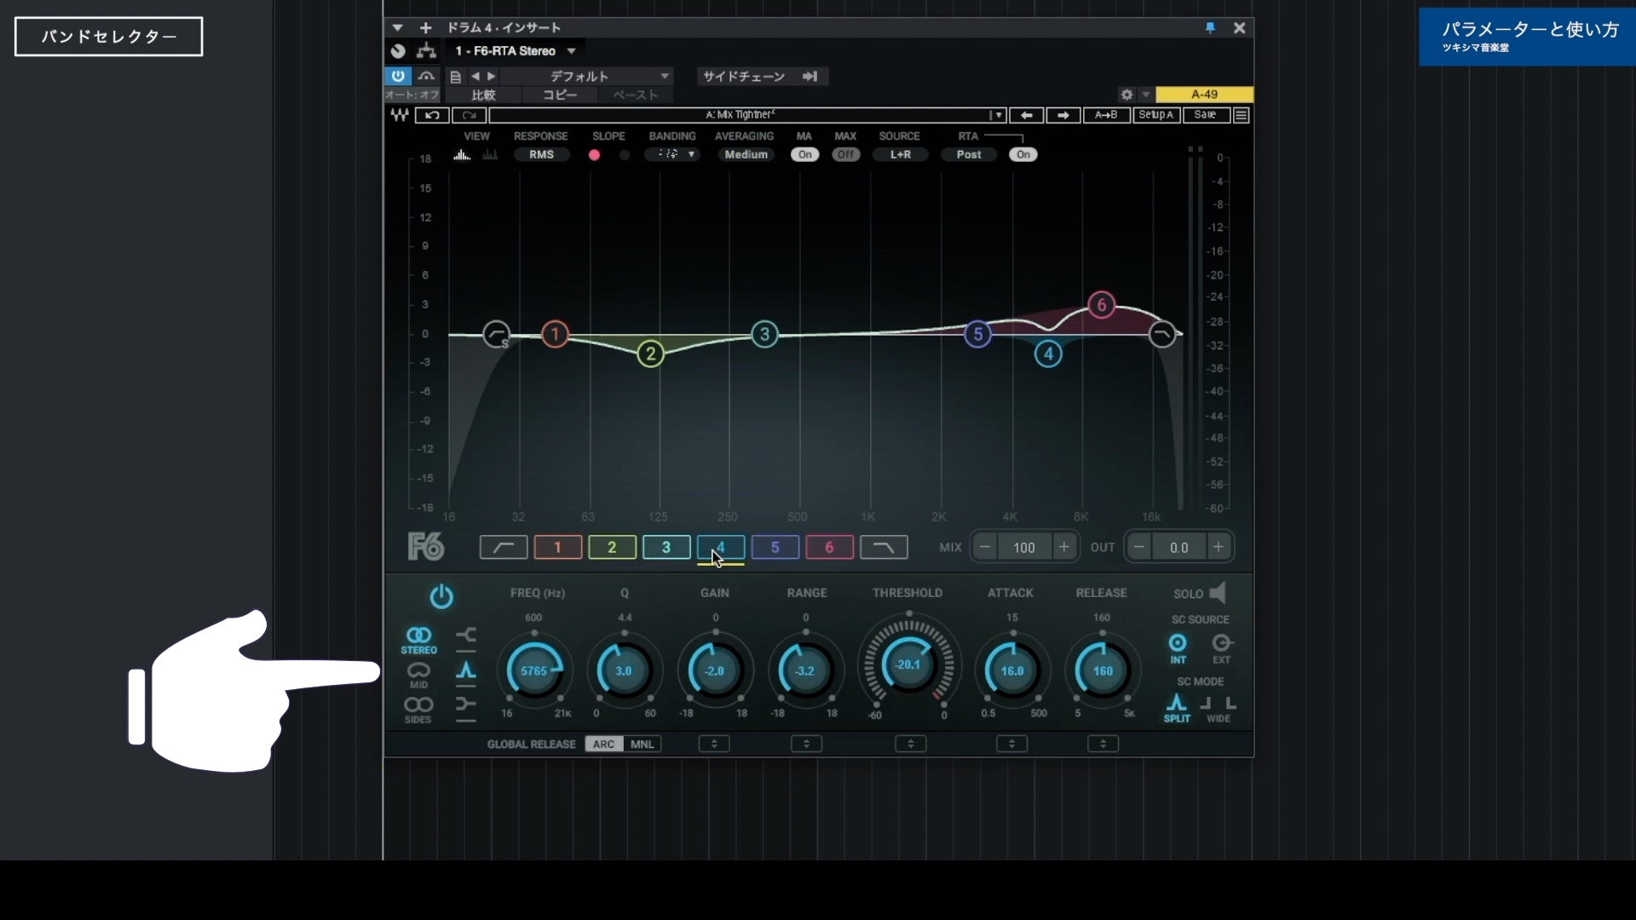Select EQ band 5
Image resolution: width=1636 pixels, height=920 pixels.
click(x=775, y=548)
